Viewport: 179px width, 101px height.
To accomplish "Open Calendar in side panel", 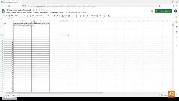I will click(x=176, y=17).
